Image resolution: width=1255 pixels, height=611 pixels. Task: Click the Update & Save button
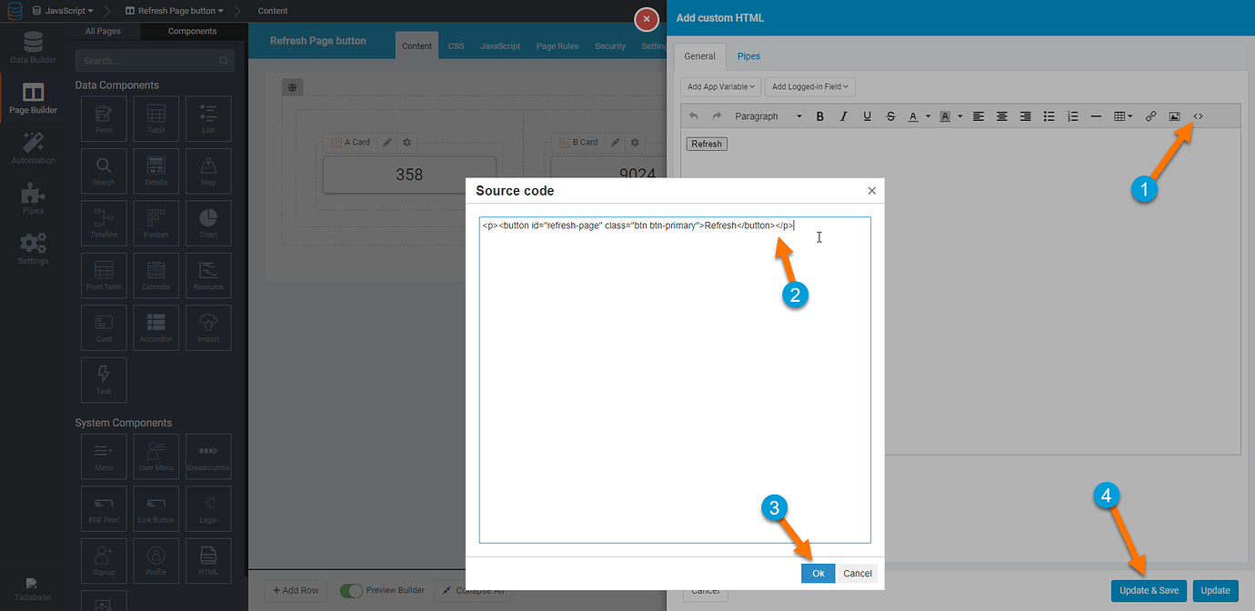1149,590
